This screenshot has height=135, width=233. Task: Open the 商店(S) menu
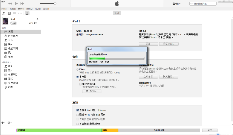point(38,9)
